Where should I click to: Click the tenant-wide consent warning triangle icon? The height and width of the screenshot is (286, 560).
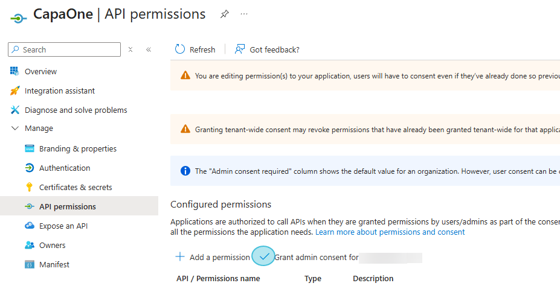tap(185, 129)
